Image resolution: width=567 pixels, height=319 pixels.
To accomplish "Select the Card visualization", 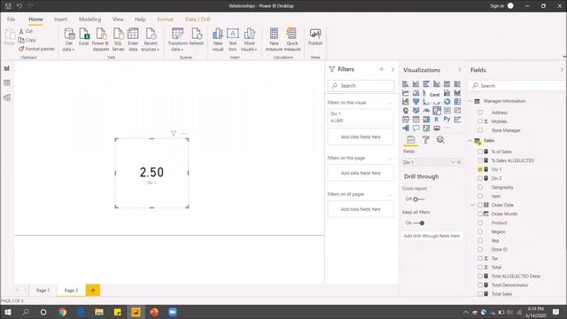I will point(437,110).
